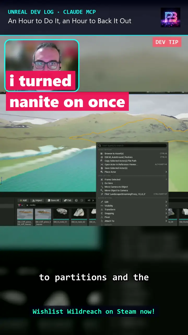Click the PB channel logo
This screenshot has height=335, width=188.
(x=171, y=18)
